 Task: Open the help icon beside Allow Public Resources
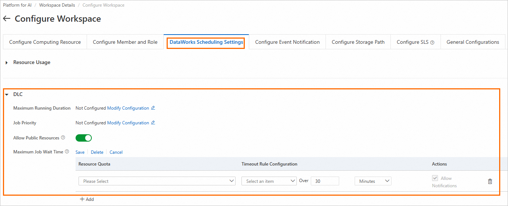coord(63,138)
